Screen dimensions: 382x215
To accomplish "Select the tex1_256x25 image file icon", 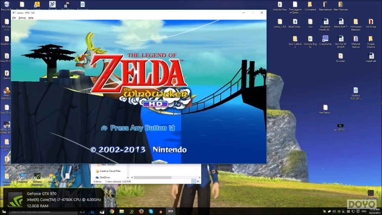I will (371, 195).
